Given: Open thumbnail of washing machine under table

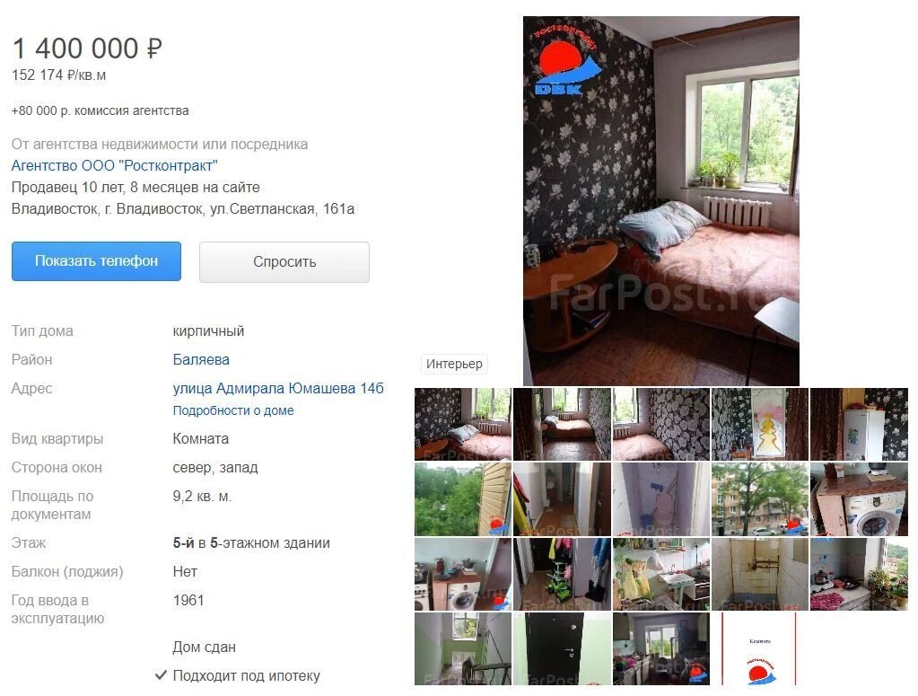Looking at the screenshot, I should tap(859, 499).
